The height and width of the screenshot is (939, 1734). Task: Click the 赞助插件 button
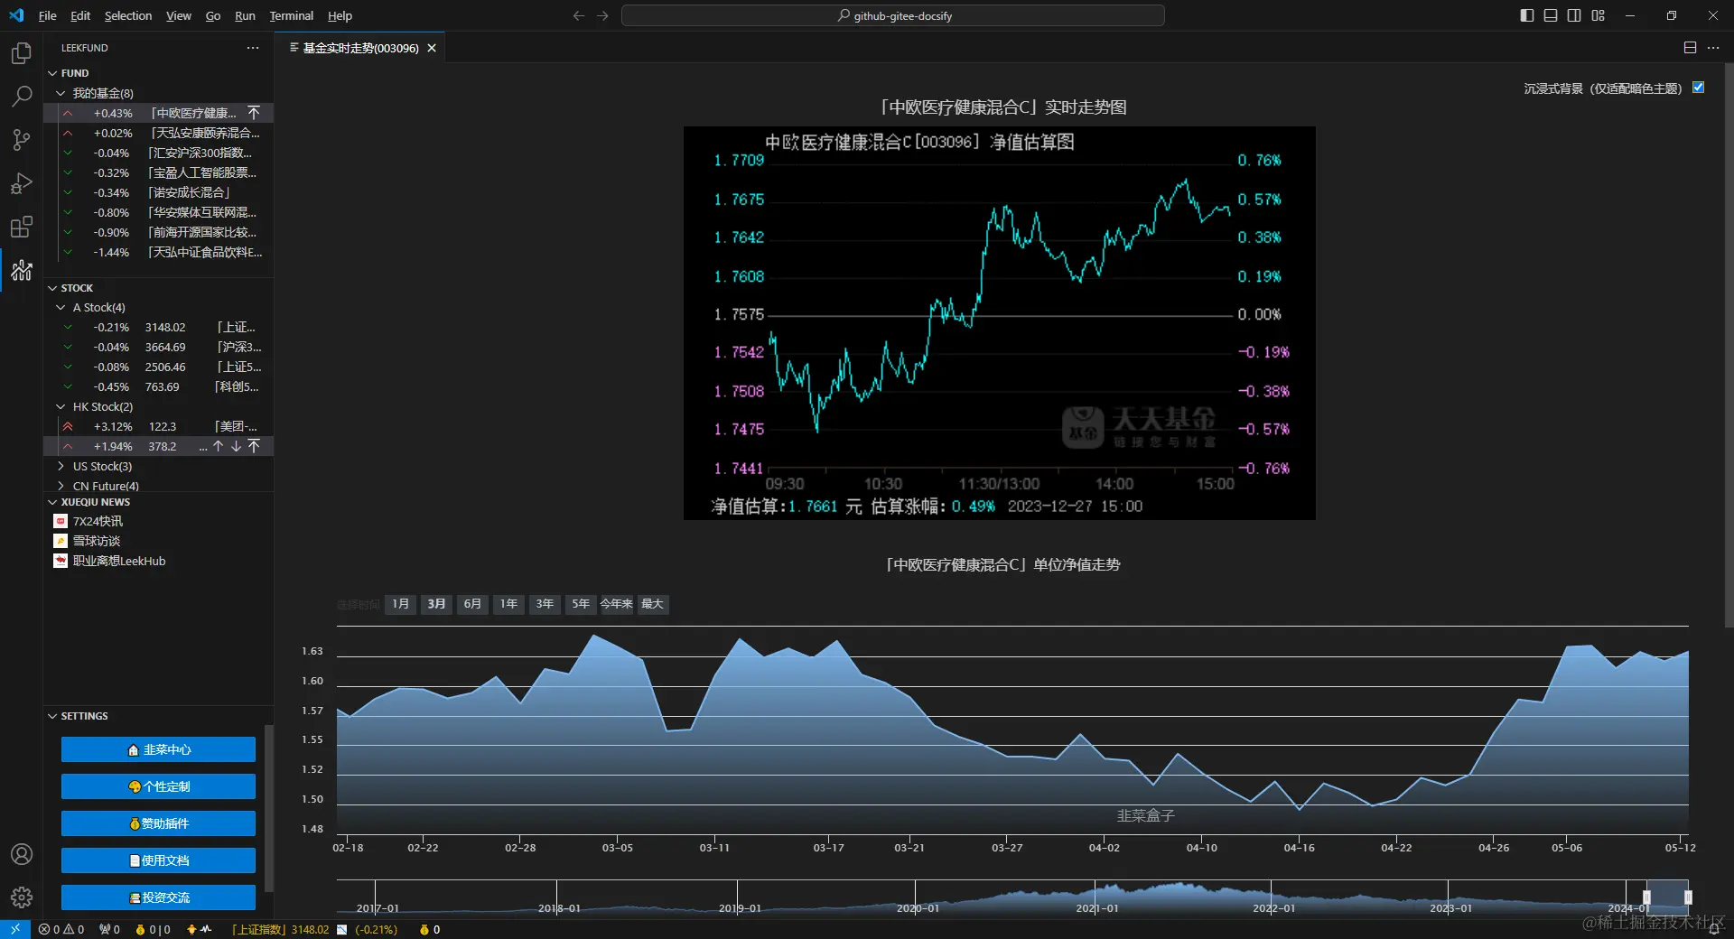[158, 823]
